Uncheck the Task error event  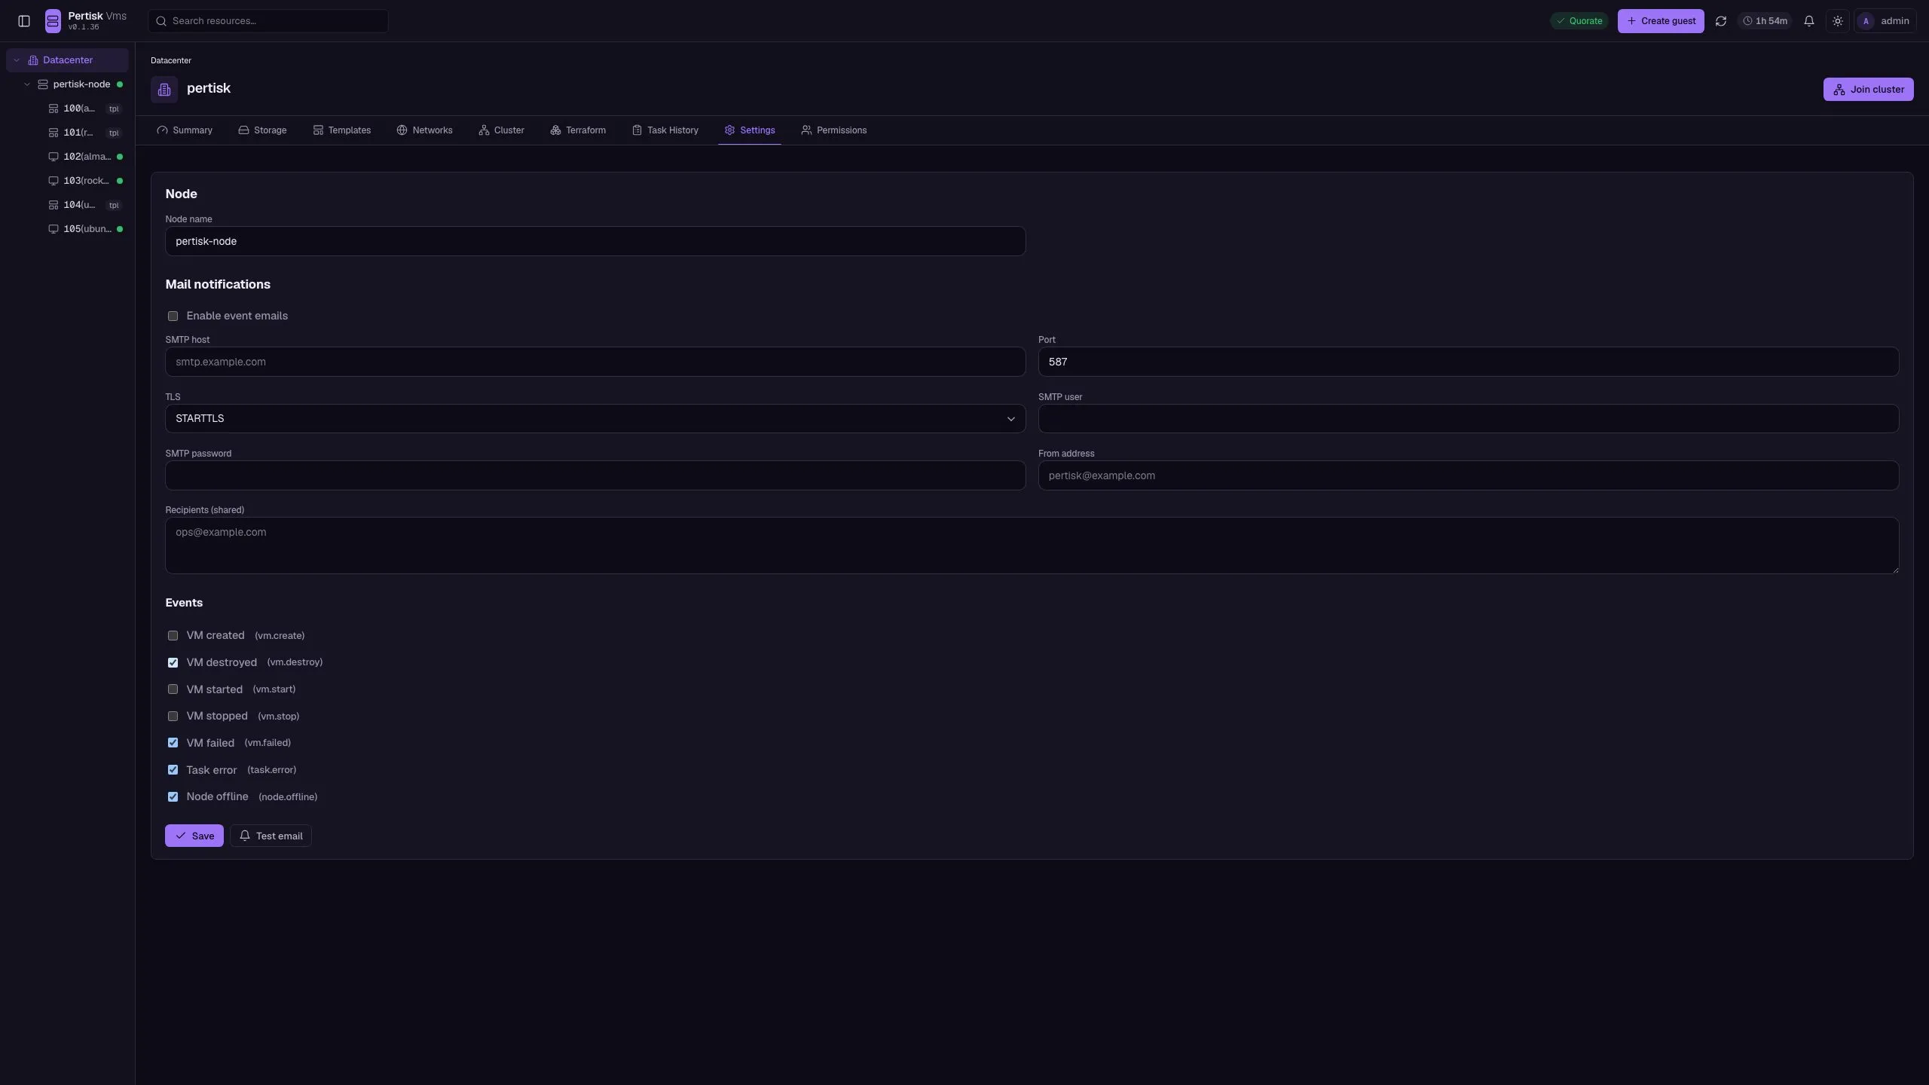pos(173,770)
